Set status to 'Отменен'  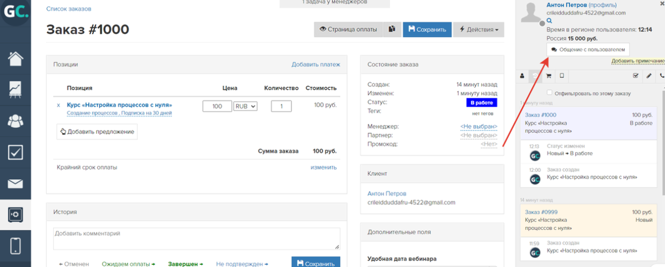[x=74, y=264]
